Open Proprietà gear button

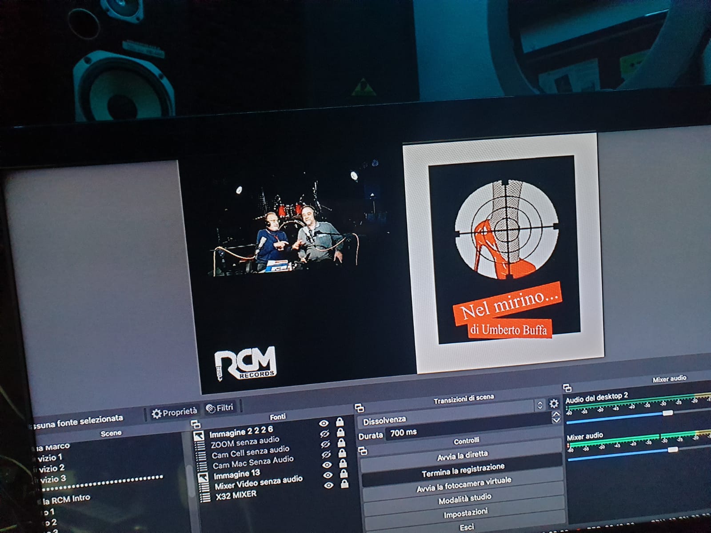point(174,413)
